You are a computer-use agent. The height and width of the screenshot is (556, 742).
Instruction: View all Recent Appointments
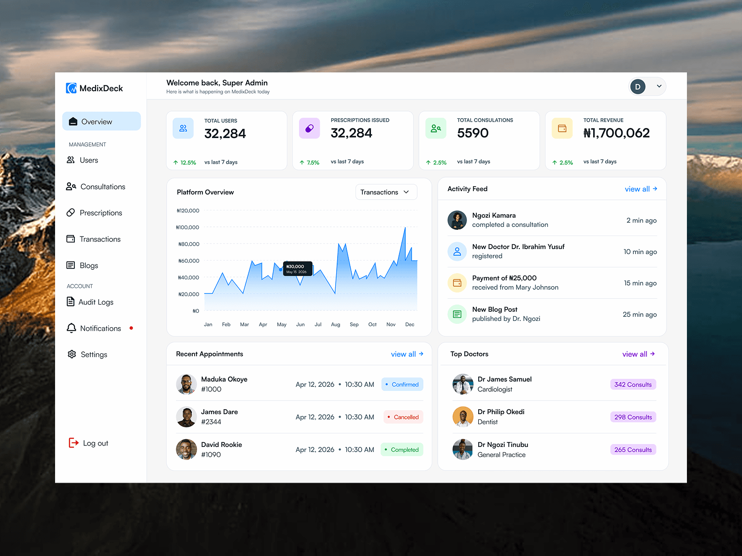407,354
